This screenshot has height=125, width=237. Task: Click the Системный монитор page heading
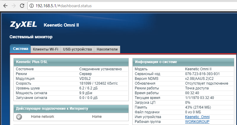[x=31, y=37]
